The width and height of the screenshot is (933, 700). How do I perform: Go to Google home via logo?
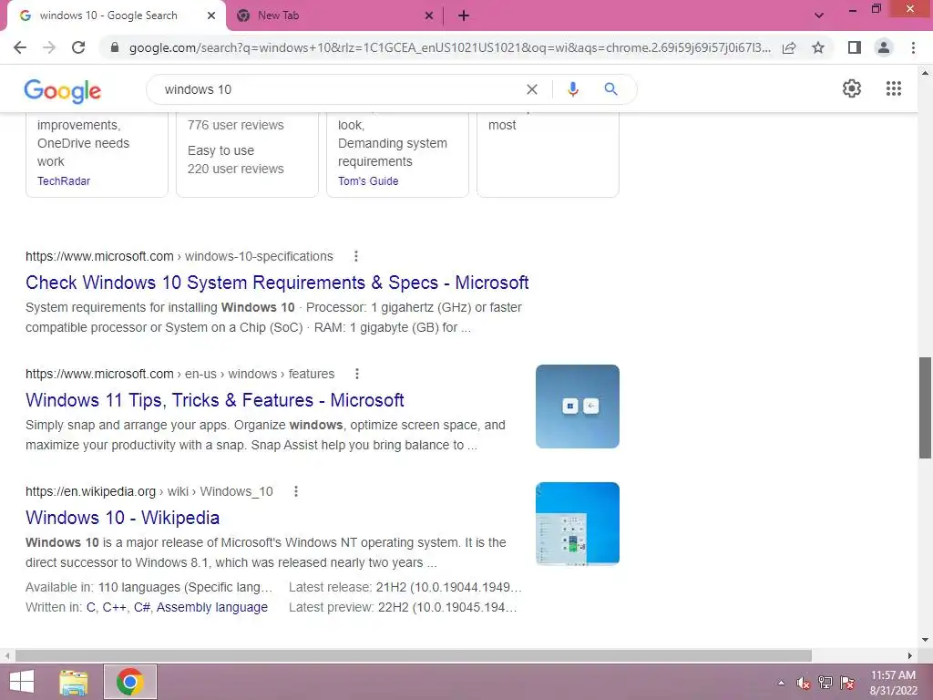point(63,90)
